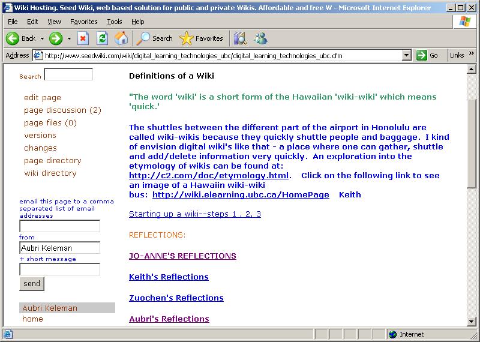Screen dimensions: 480x342
Task: Open the Messenger people icon
Action: (260, 38)
